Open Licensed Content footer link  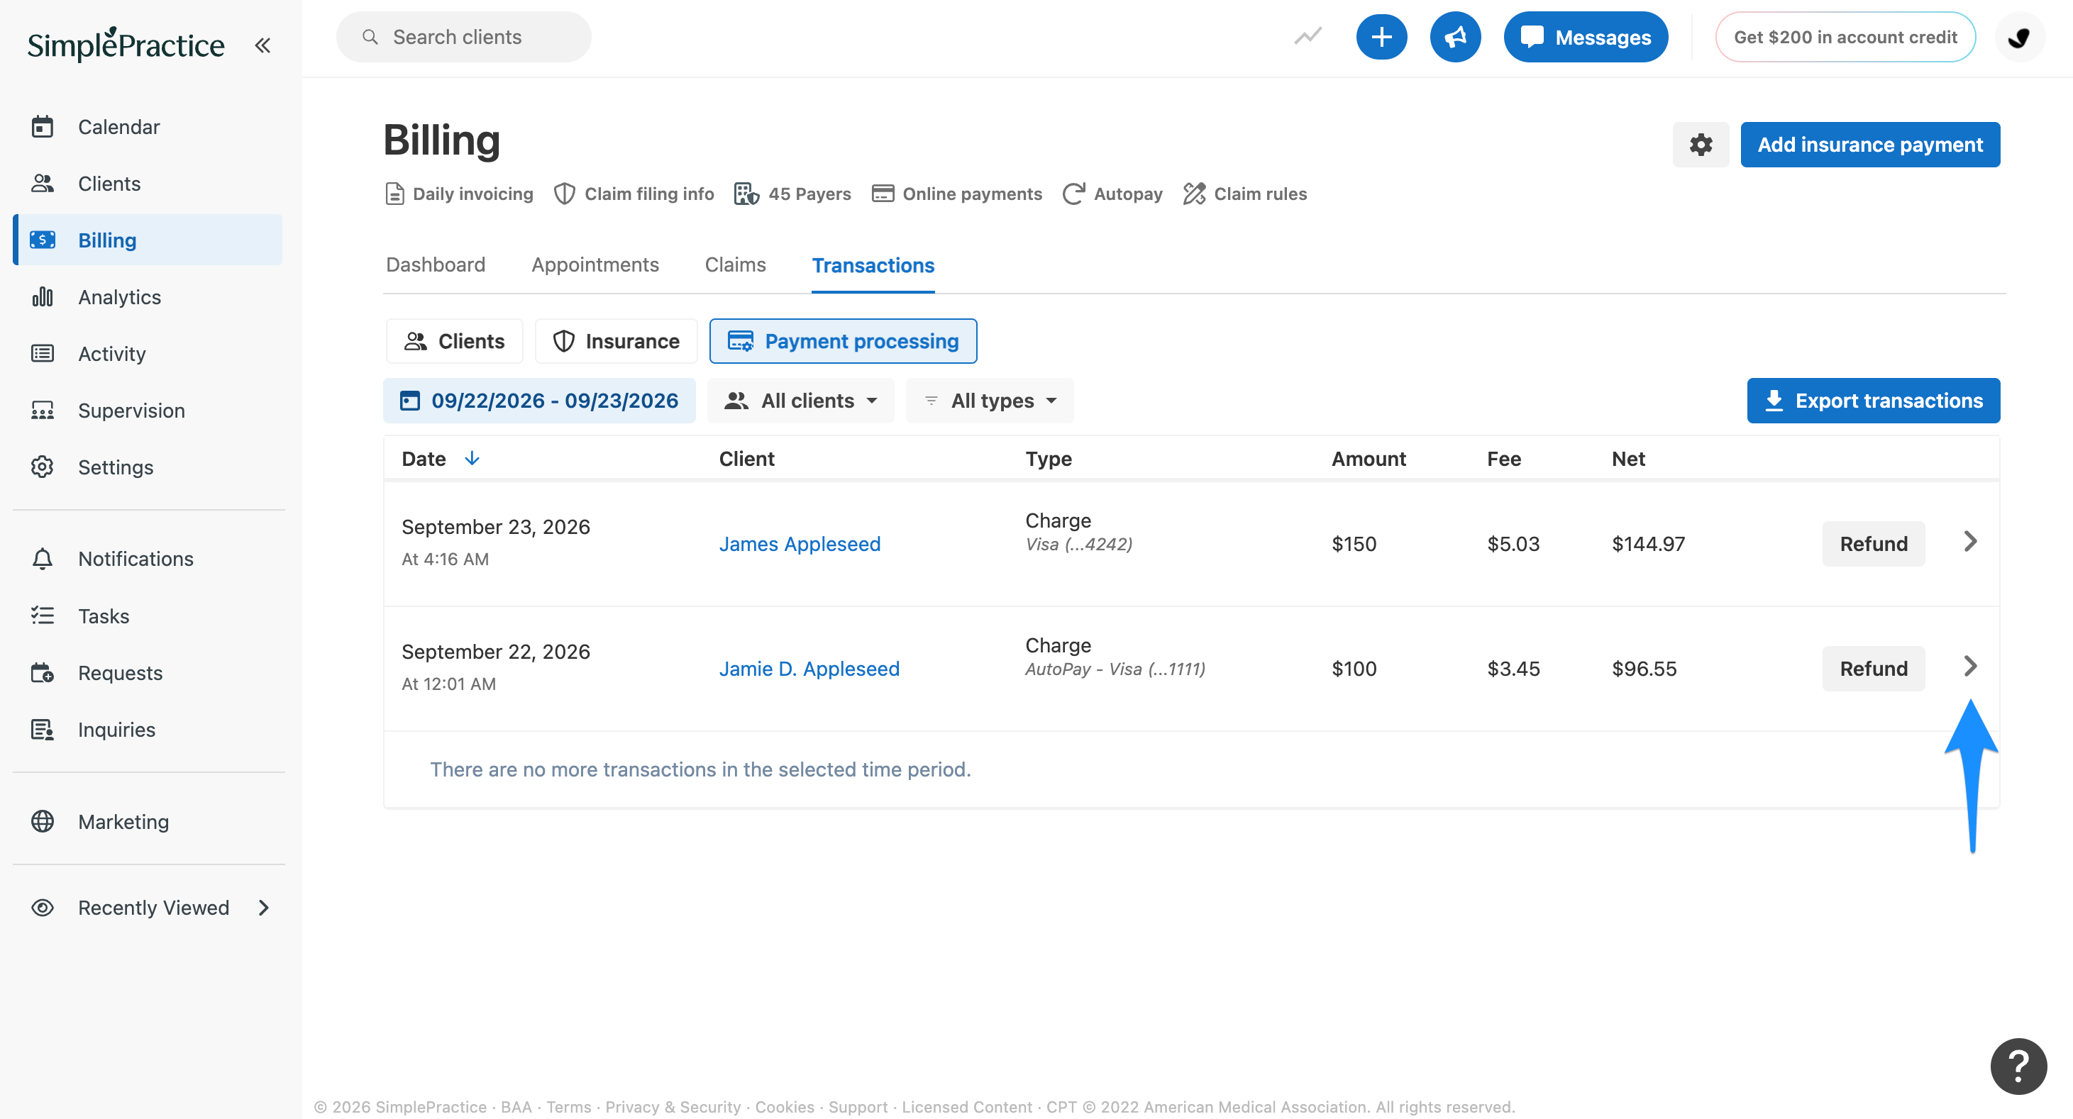(966, 1107)
